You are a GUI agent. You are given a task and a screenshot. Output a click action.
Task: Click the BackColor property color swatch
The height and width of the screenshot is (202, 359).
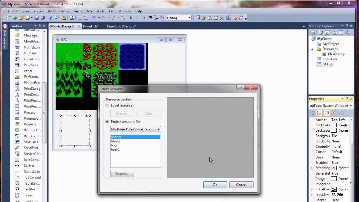[334, 125]
